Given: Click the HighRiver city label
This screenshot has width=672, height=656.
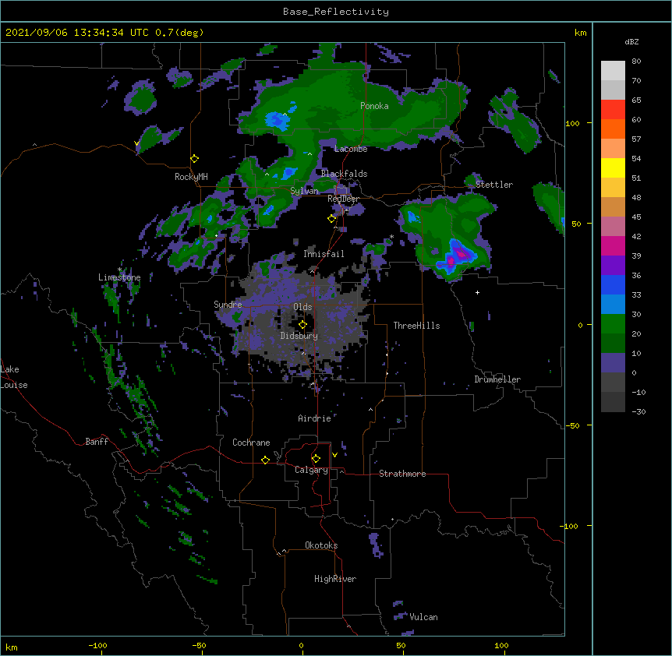Looking at the screenshot, I should (x=335, y=579).
